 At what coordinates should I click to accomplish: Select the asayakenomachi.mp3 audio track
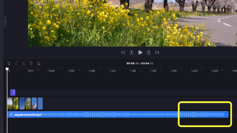[118, 115]
